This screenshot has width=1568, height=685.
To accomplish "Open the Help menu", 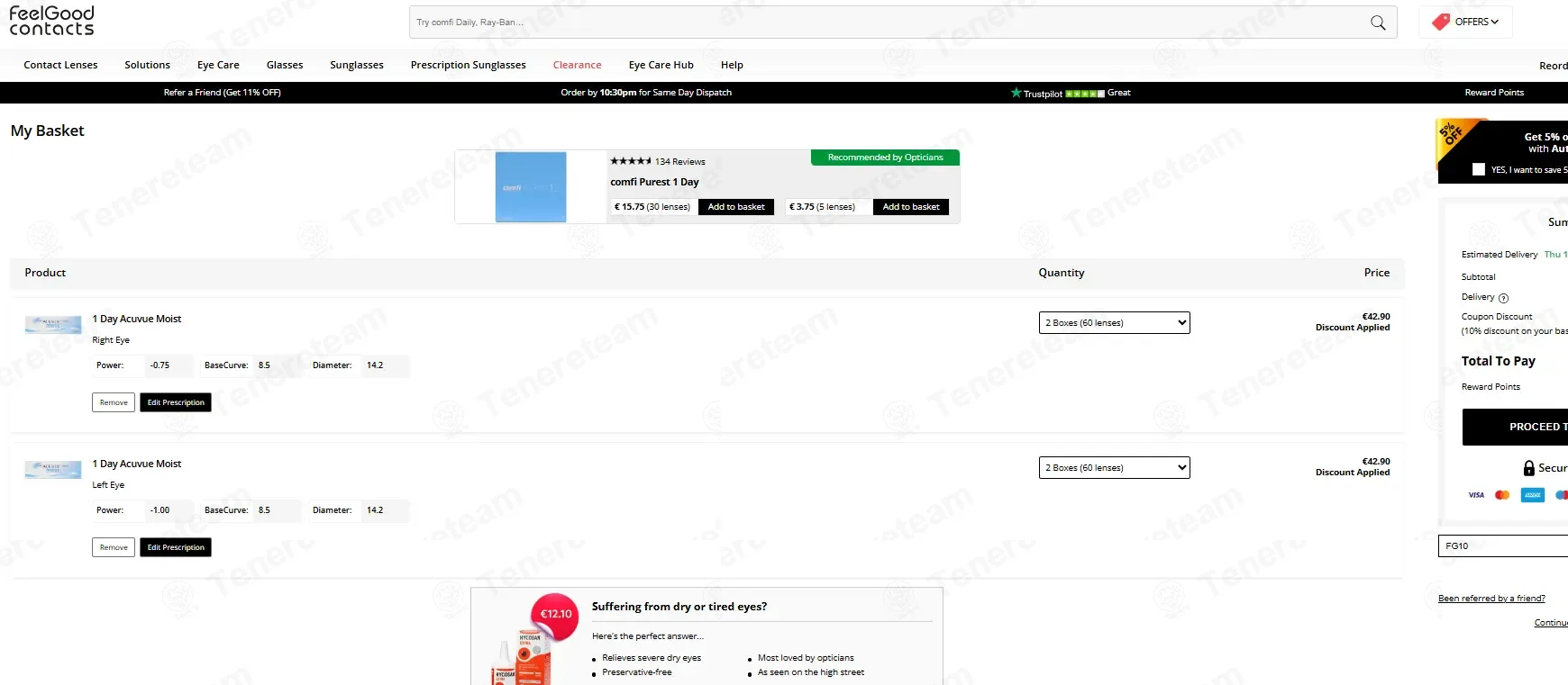I will point(732,65).
